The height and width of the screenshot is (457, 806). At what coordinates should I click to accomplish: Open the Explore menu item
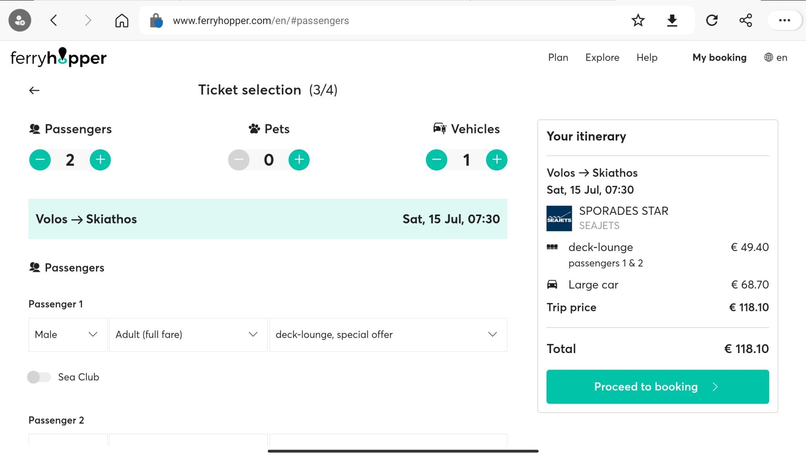pos(602,57)
